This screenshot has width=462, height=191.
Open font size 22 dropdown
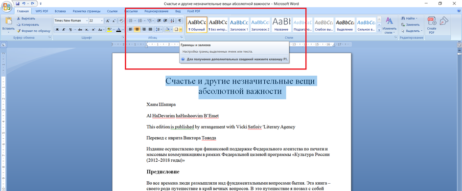pyautogui.click(x=102, y=21)
